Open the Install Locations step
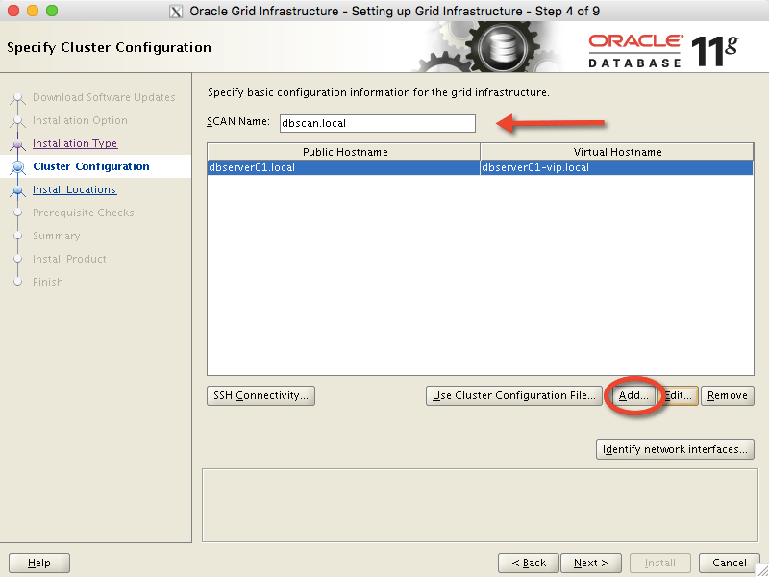Image resolution: width=769 pixels, height=577 pixels. coord(74,189)
